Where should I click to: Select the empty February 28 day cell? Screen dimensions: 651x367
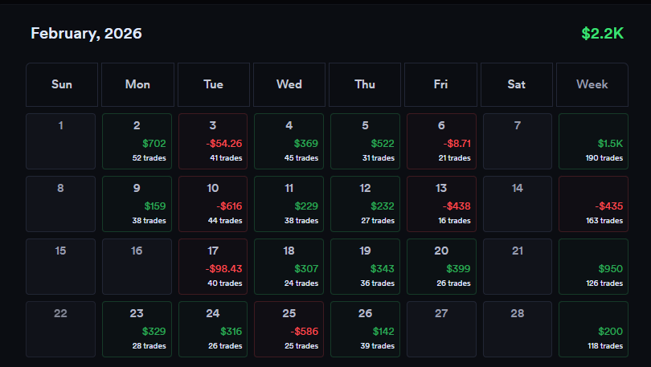[x=518, y=329]
